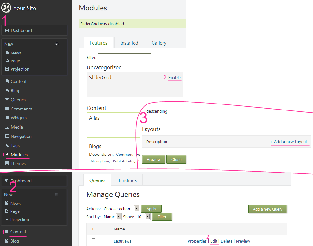Viewport: 313px width, 246px height.
Task: Click the Media camera icon in sidebar
Action: (7, 127)
